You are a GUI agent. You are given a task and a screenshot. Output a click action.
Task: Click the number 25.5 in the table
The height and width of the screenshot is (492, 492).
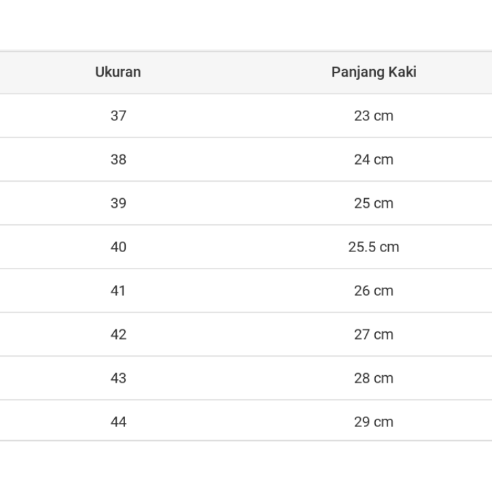point(362,247)
